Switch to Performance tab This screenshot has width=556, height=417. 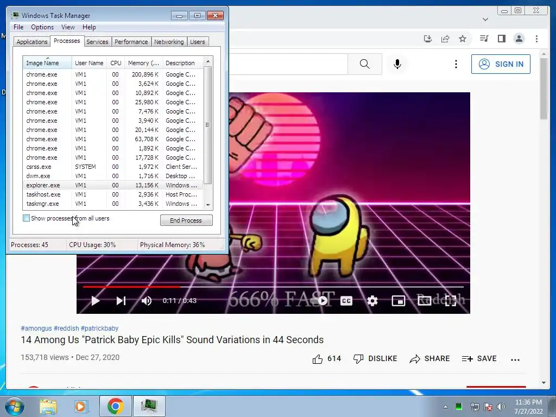coord(131,42)
